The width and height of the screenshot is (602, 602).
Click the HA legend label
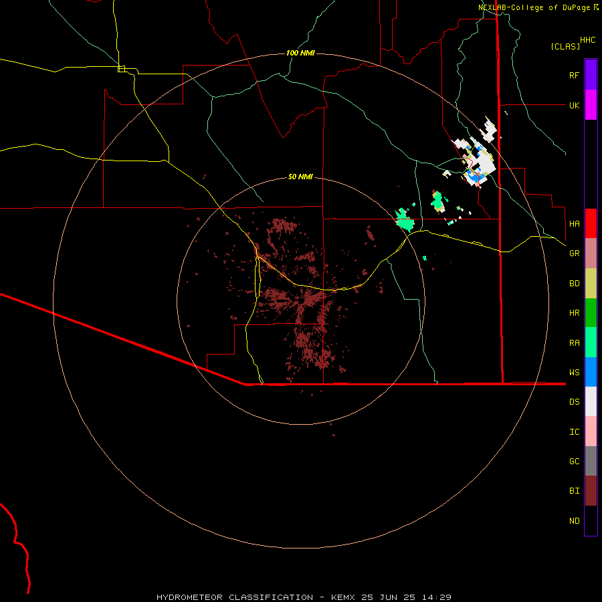point(574,224)
